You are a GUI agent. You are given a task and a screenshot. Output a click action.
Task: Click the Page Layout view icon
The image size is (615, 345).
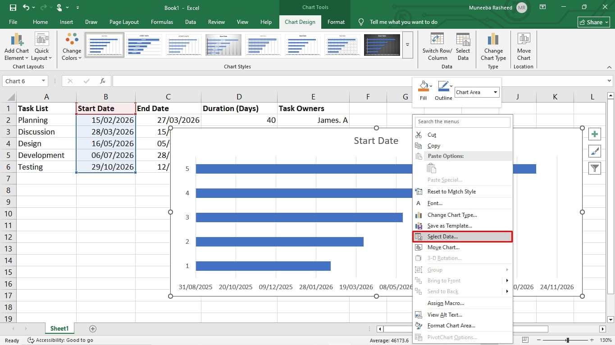pyautogui.click(x=525, y=340)
